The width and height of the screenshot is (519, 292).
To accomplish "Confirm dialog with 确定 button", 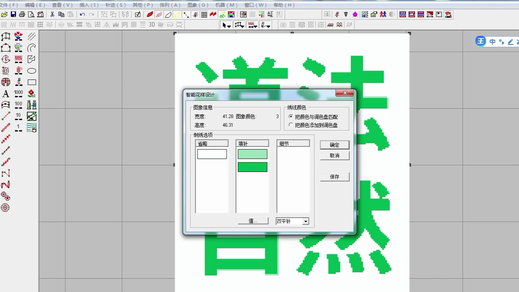I will coord(334,145).
